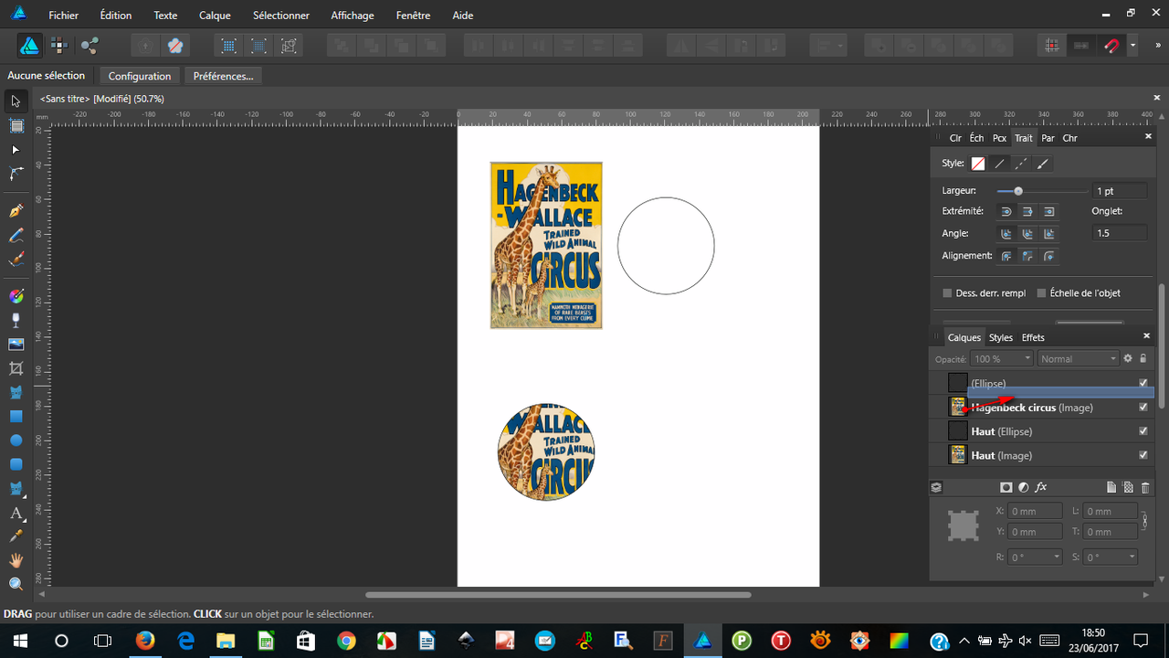
Task: Switch to the Export persona
Action: [x=90, y=45]
